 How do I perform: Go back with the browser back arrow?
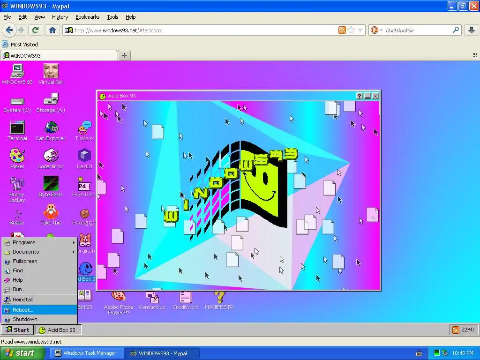(x=9, y=30)
